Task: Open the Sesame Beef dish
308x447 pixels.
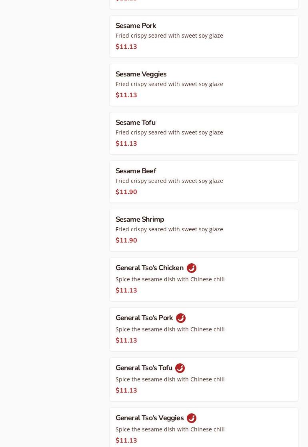Action: tap(136, 171)
